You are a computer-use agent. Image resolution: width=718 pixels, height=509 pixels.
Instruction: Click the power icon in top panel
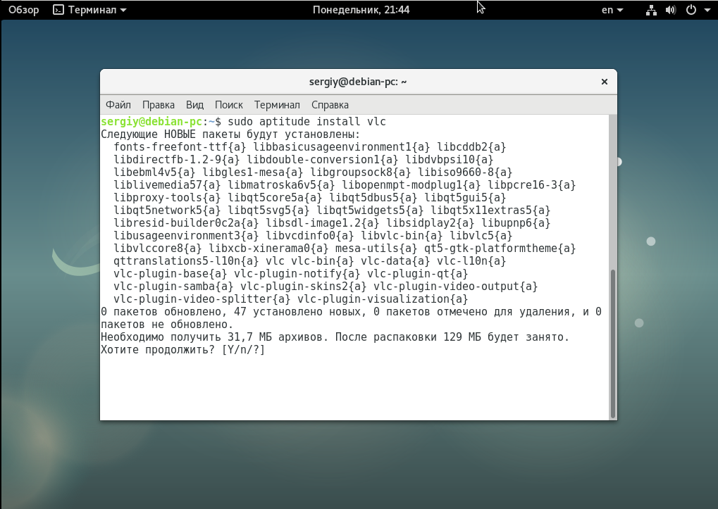691,10
